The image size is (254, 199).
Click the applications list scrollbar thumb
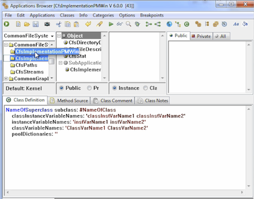[x=52, y=61]
